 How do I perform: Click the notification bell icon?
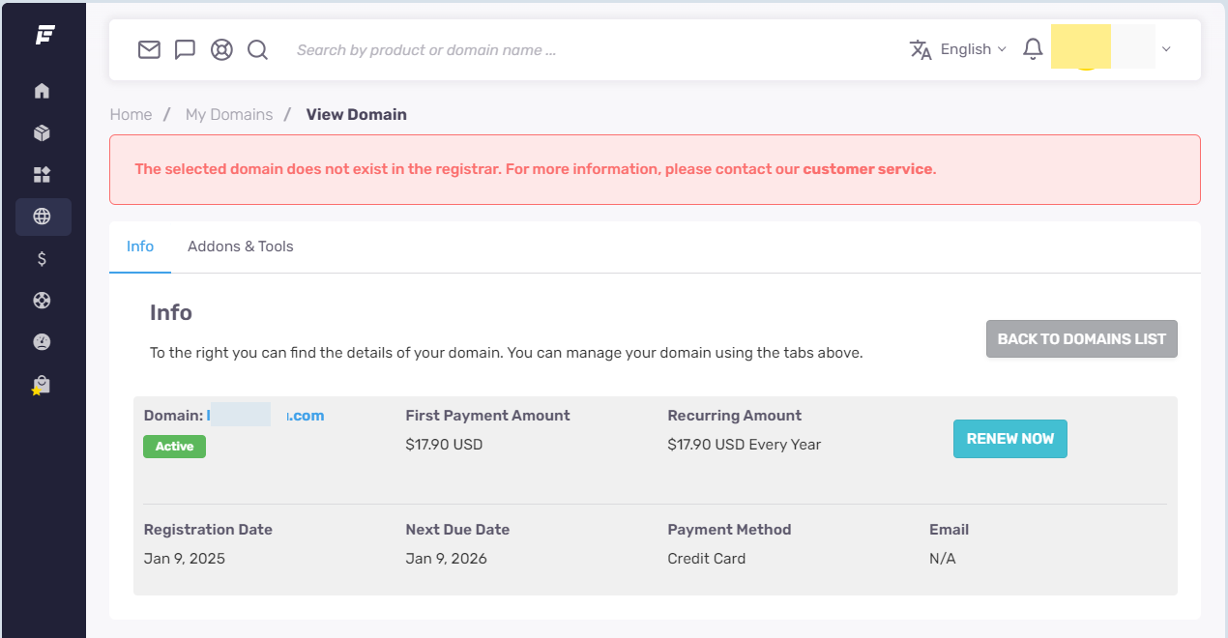coord(1033,49)
